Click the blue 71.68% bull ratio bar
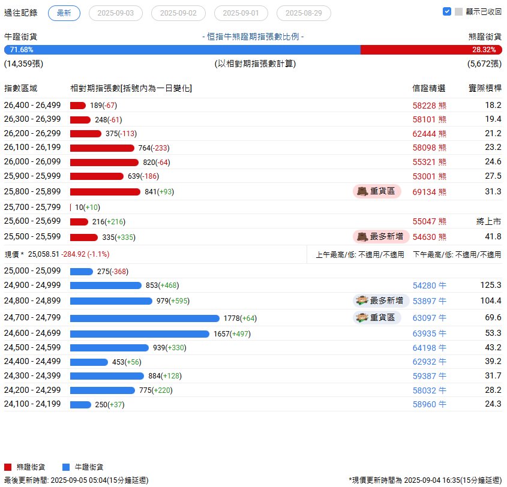The width and height of the screenshot is (507, 487). [x=182, y=50]
